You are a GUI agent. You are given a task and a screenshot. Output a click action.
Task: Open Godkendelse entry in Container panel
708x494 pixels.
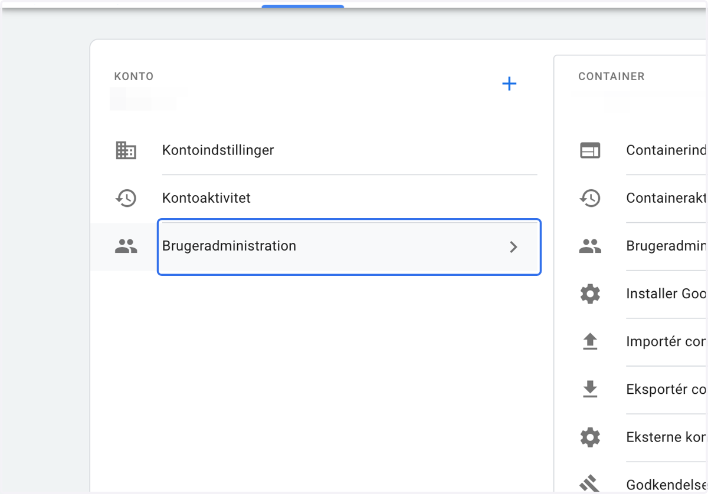[666, 485]
